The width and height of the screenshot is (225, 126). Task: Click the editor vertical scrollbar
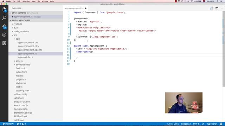point(224,49)
